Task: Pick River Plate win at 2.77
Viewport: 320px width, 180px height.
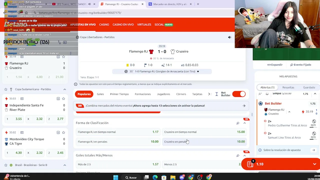Action: click(56, 119)
